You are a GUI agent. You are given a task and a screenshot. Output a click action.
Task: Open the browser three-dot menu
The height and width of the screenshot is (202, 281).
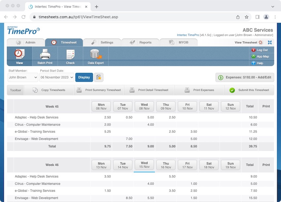coord(275,17)
